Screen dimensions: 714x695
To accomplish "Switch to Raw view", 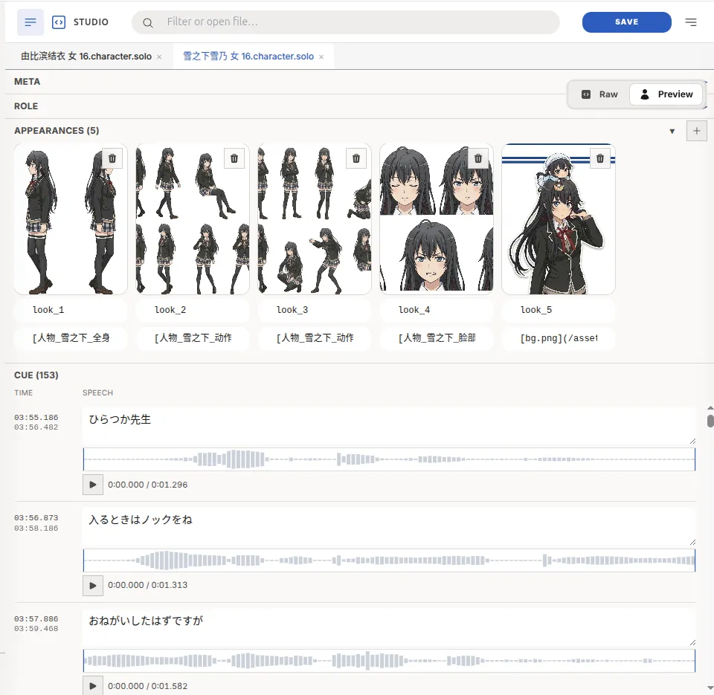I will (599, 94).
